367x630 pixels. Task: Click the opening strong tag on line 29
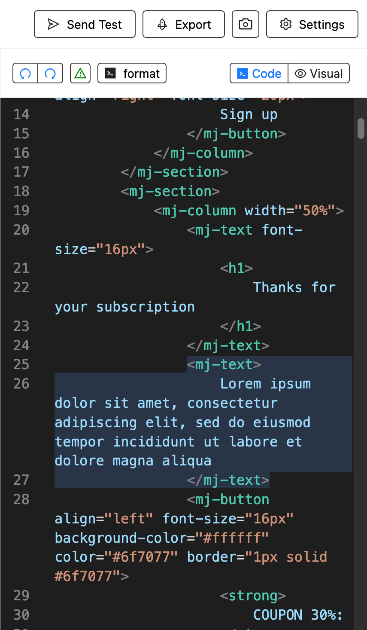[253, 596]
